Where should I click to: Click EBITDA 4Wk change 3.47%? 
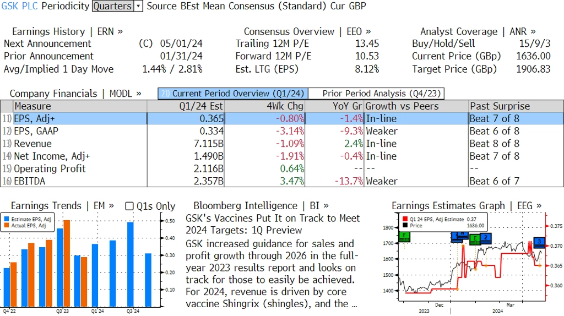click(292, 181)
